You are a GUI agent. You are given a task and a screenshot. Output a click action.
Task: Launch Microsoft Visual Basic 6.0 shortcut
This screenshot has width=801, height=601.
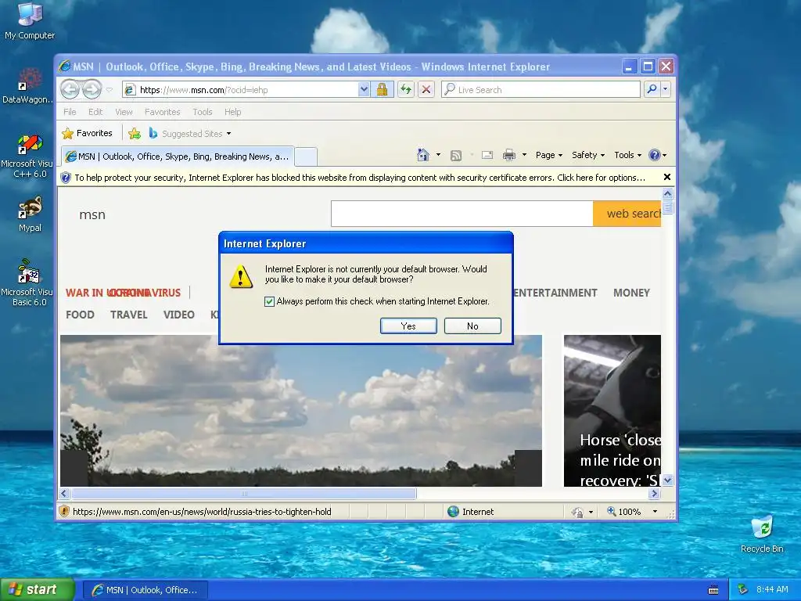[29, 283]
